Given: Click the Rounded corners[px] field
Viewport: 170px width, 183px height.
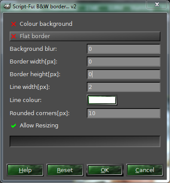Looking at the screenshot, I should pos(124,113).
